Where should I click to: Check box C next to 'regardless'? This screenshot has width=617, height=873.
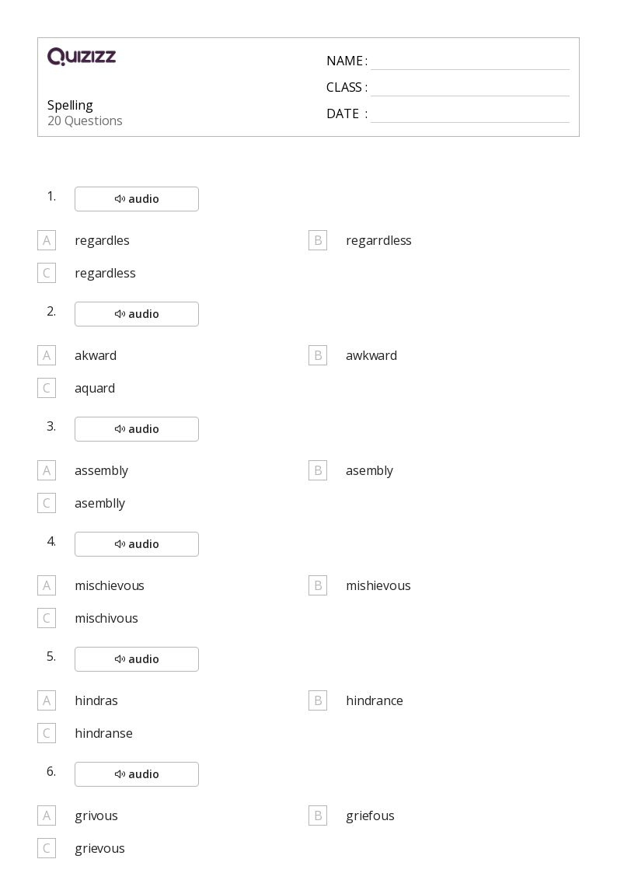point(47,273)
